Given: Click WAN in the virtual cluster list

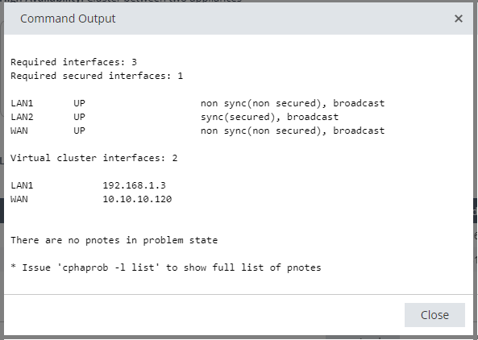Looking at the screenshot, I should tap(19, 199).
